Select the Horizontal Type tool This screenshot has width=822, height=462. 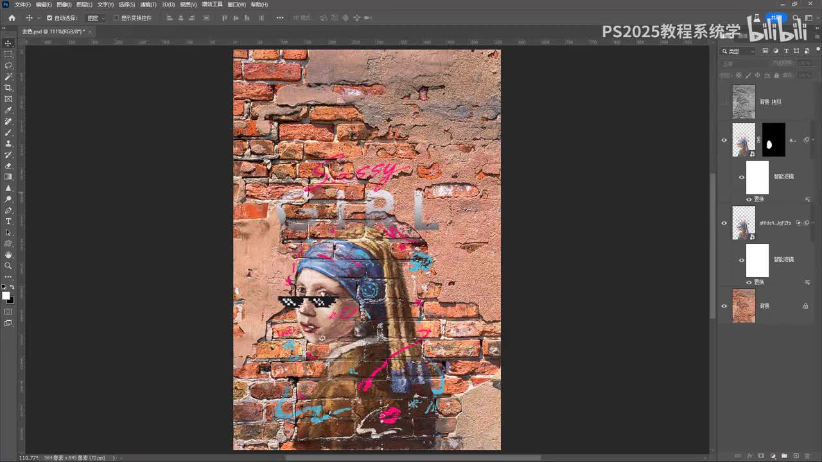coord(8,221)
